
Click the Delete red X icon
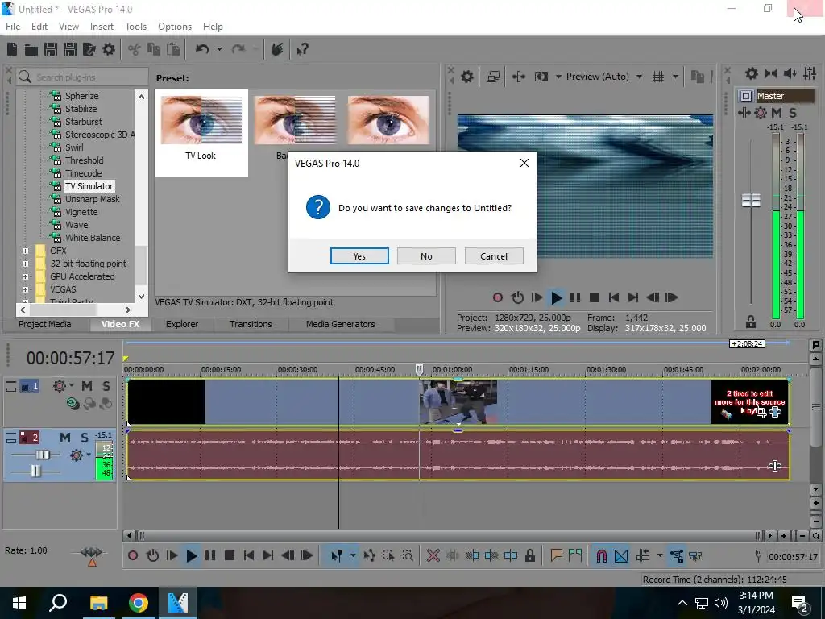pos(433,556)
